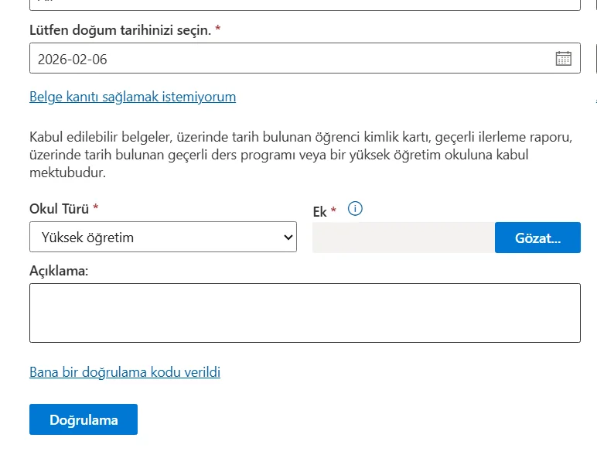Click the info icon beside Ek label
The height and width of the screenshot is (472, 597).
[x=356, y=209]
